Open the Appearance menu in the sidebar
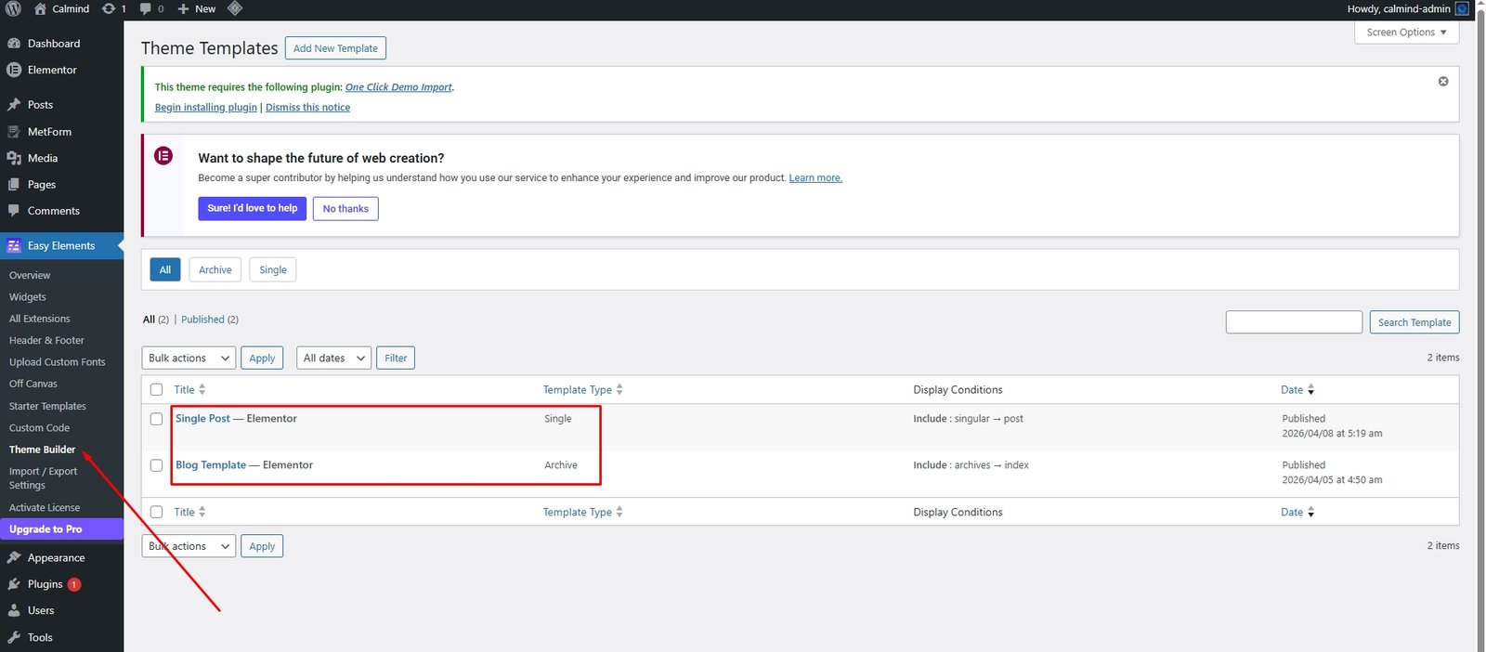Image resolution: width=1486 pixels, height=652 pixels. click(56, 557)
